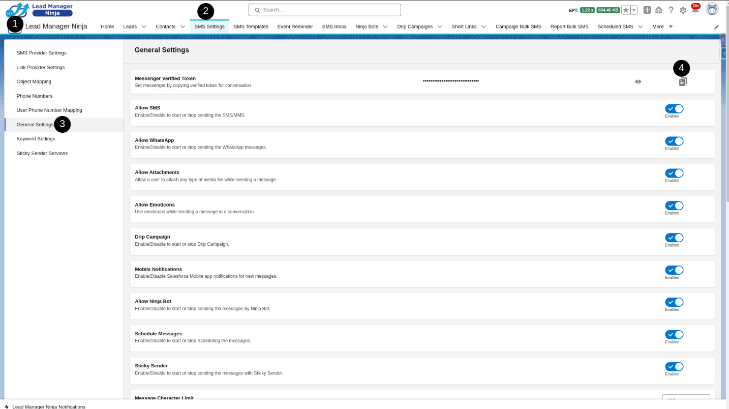Open Lead Manager Ninja Notifications utility bar
The width and height of the screenshot is (729, 409).
45,406
